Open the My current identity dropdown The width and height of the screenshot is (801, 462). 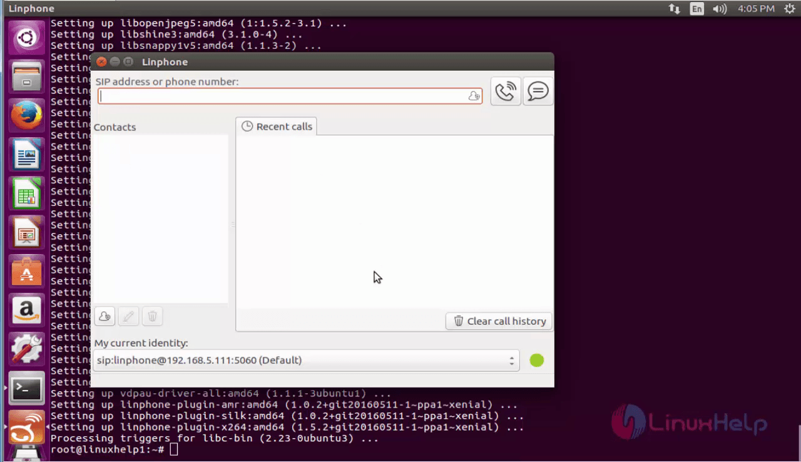coord(306,361)
